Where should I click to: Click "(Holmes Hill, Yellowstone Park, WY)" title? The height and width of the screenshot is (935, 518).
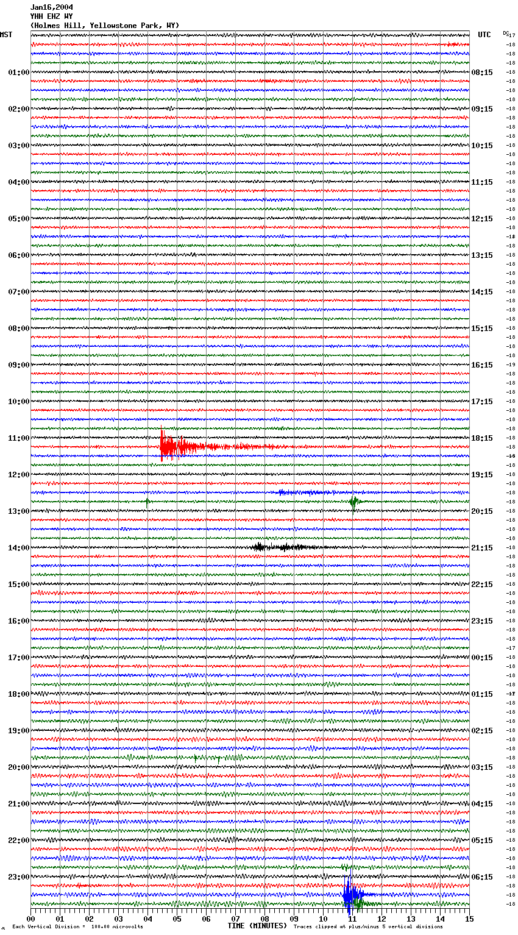tap(105, 26)
